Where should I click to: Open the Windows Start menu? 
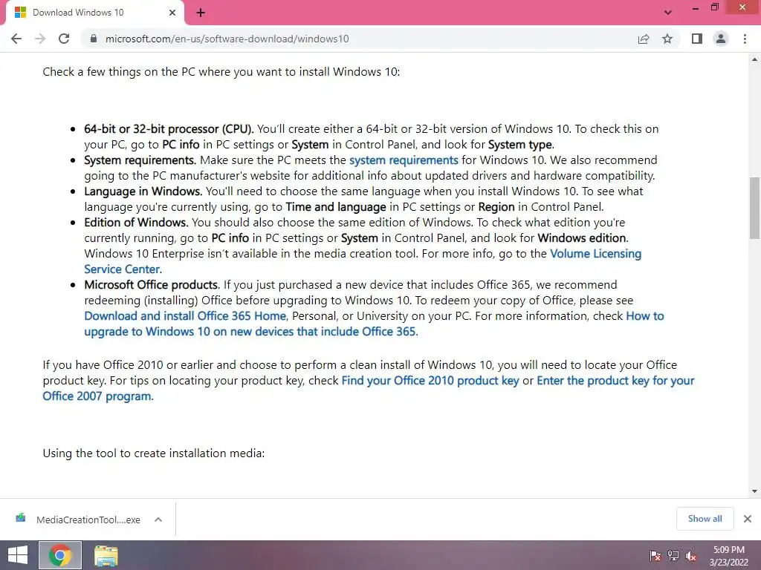pos(17,555)
